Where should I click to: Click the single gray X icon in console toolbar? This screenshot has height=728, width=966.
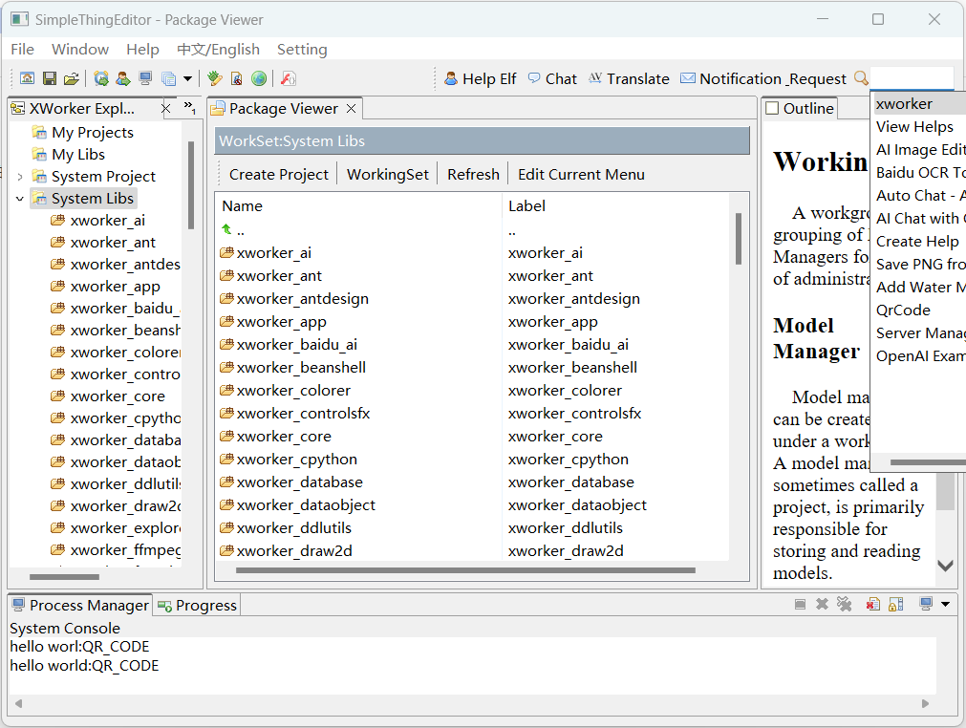(x=822, y=604)
